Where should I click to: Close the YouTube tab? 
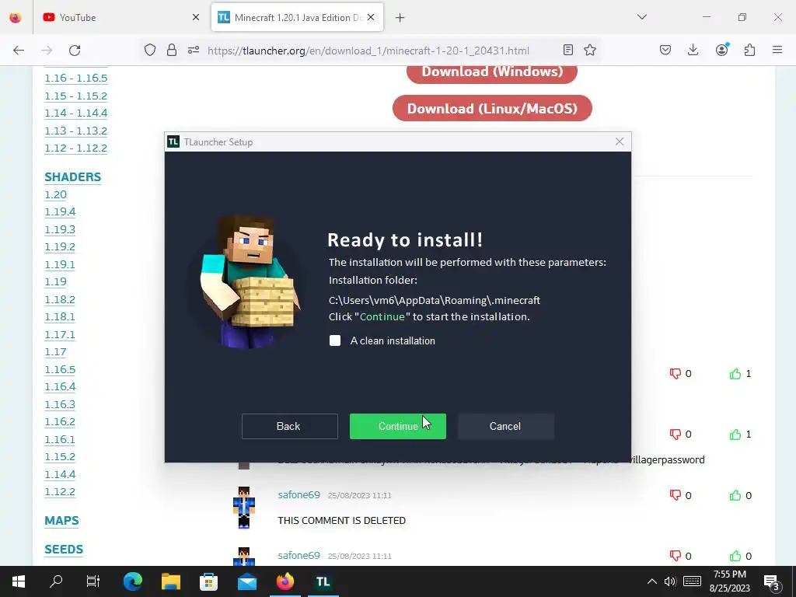pos(196,17)
